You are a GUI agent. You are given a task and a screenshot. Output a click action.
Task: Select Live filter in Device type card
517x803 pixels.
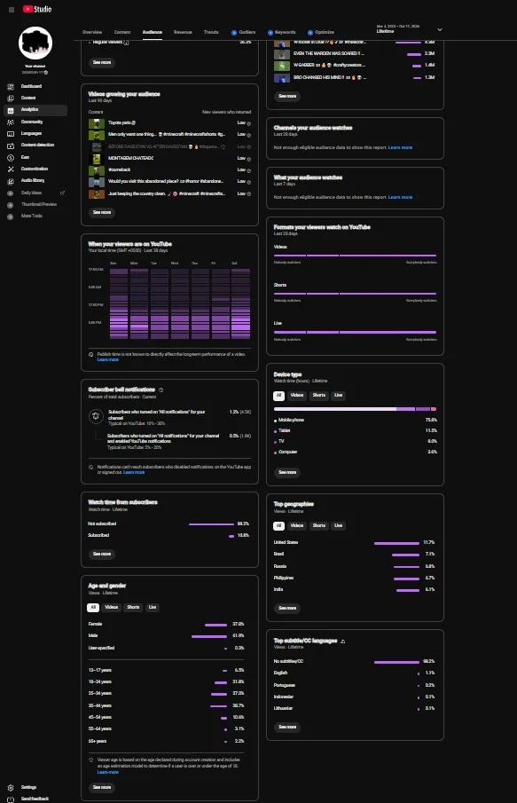(x=339, y=396)
